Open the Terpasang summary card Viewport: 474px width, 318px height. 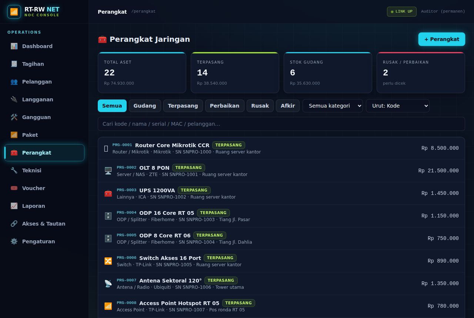click(235, 72)
